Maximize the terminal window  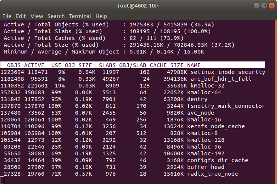(264, 6)
